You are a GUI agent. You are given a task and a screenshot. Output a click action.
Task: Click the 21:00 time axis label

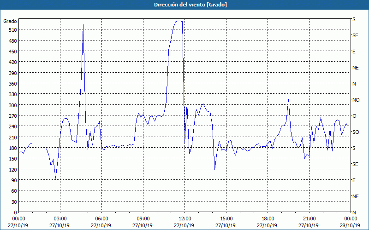[x=309, y=219]
